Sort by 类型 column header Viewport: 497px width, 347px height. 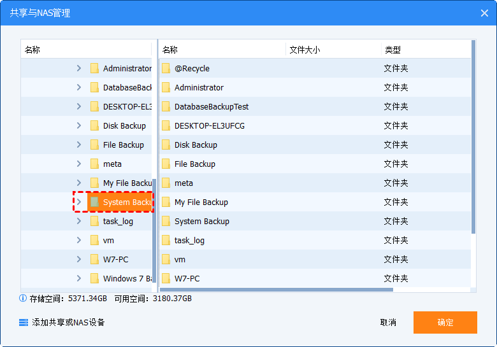tap(393, 50)
